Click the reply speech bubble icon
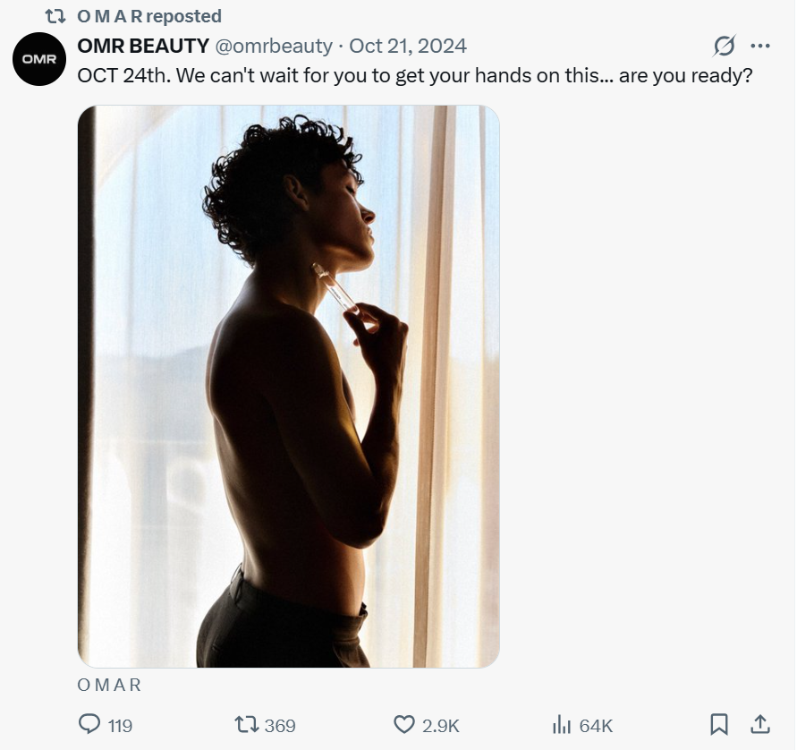This screenshot has height=750, width=797. 89,724
